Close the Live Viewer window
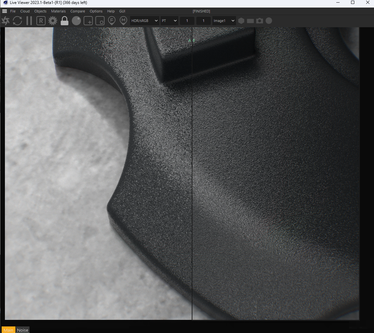Image resolution: width=374 pixels, height=333 pixels. pos(368,3)
